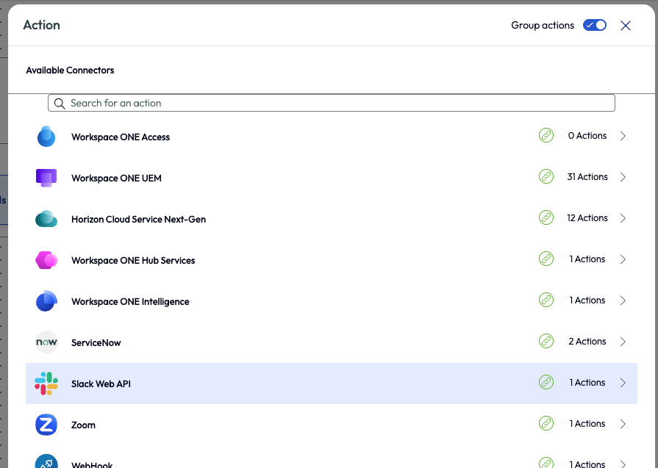This screenshot has height=468, width=658.
Task: Click the Horizon Cloud Service Next-Gen icon
Action: tap(46, 219)
